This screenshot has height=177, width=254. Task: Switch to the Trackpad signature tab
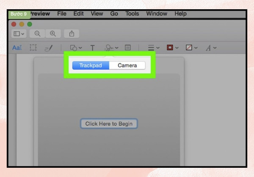coord(91,65)
